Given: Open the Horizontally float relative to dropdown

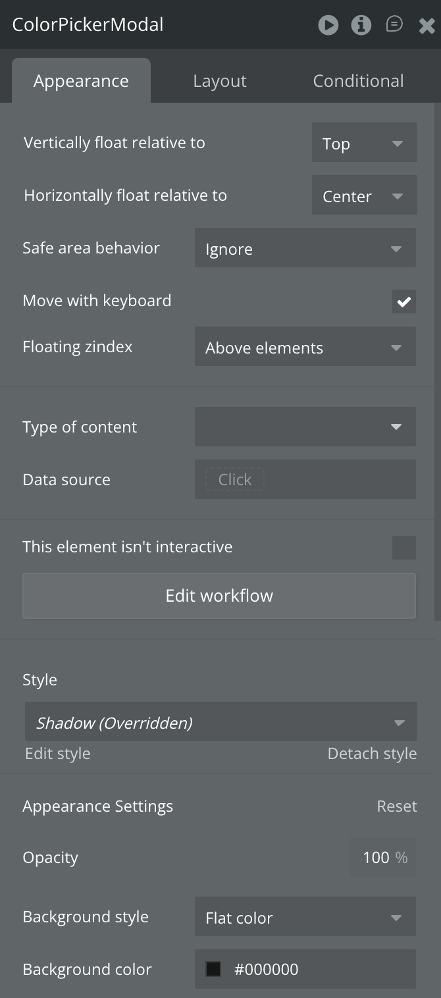Looking at the screenshot, I should pos(364,196).
